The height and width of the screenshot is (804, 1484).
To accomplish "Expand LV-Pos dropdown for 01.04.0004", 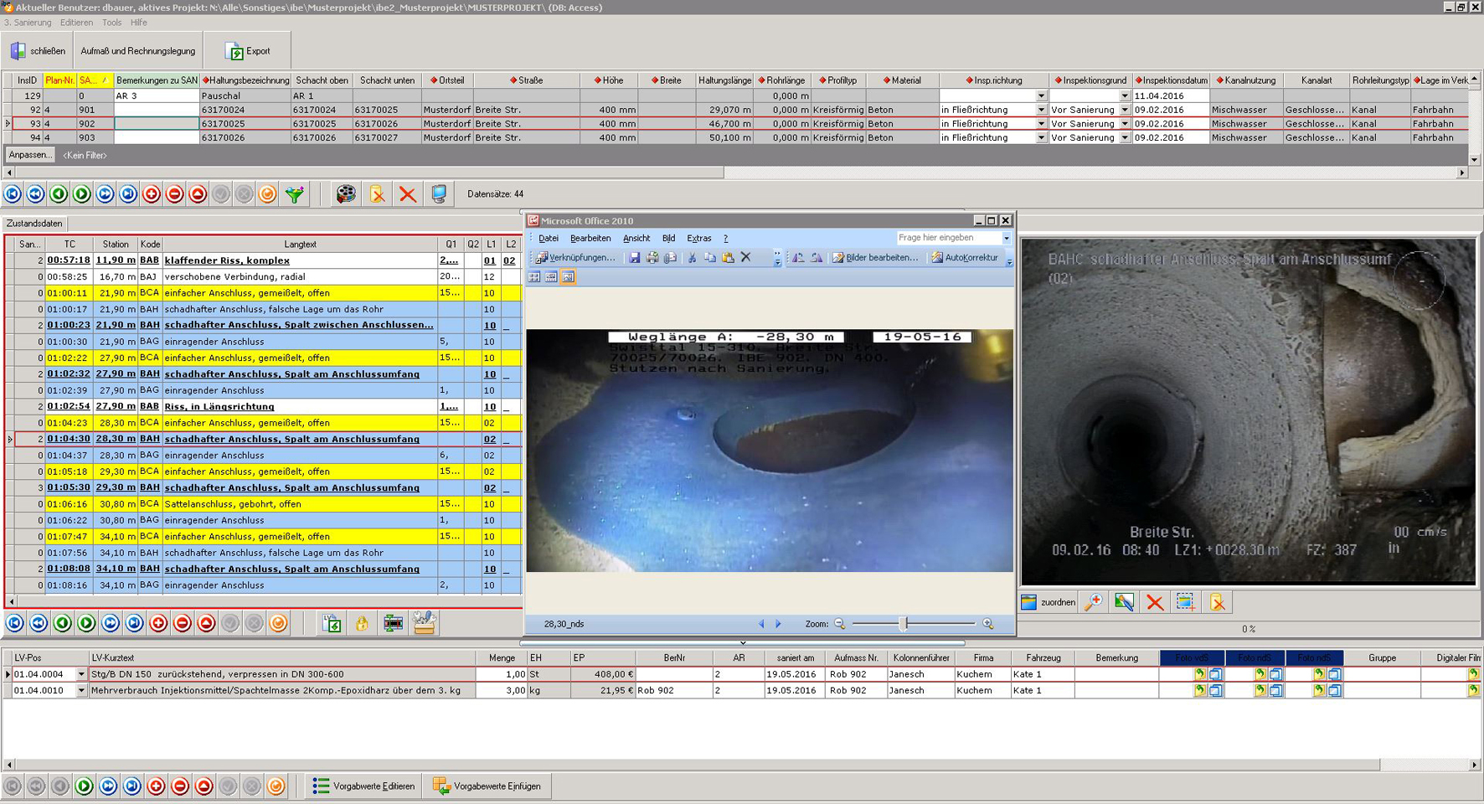I will [81, 674].
